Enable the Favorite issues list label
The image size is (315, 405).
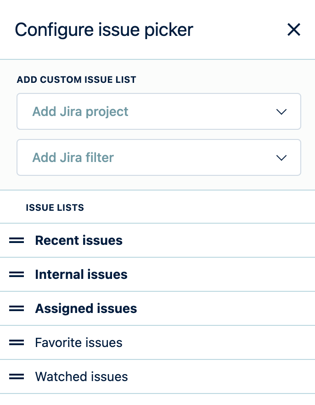(79, 342)
